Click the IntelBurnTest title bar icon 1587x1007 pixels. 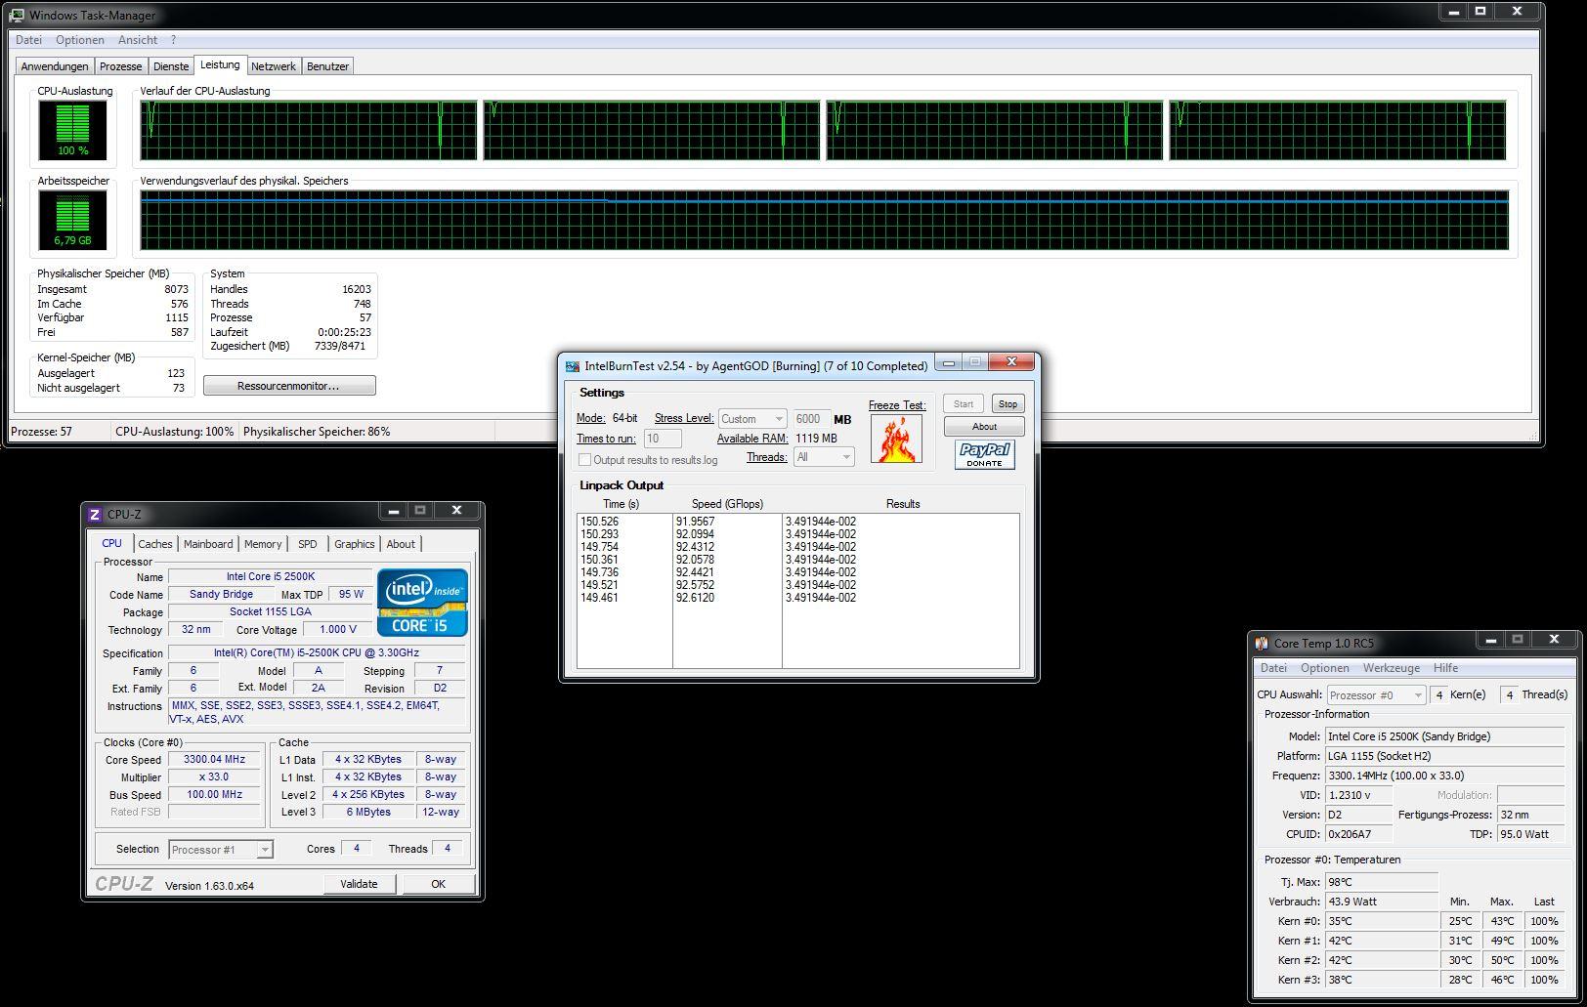coord(573,366)
